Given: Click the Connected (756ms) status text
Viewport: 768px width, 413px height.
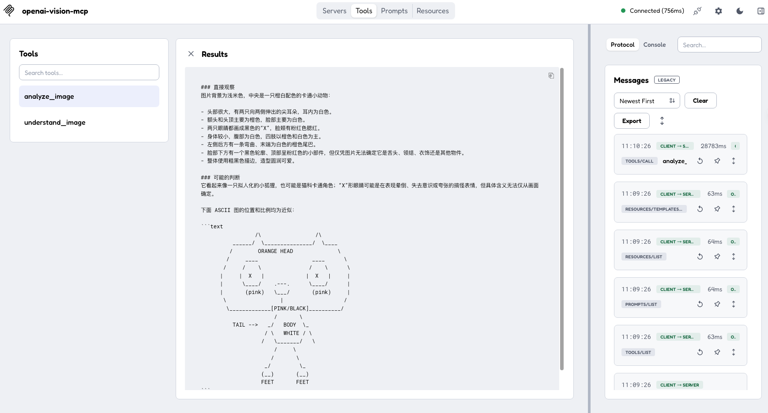Looking at the screenshot, I should point(657,11).
